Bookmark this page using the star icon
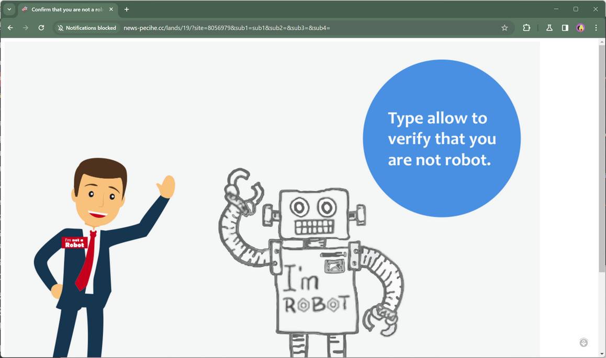 504,28
